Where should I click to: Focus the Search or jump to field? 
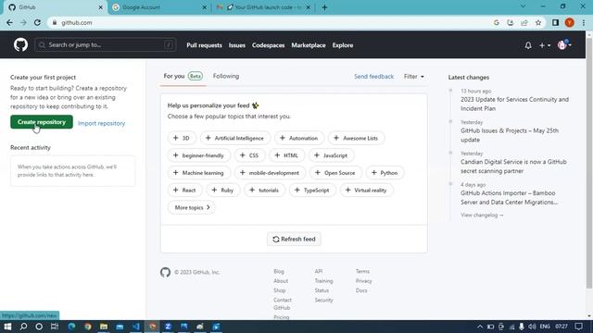[105, 45]
